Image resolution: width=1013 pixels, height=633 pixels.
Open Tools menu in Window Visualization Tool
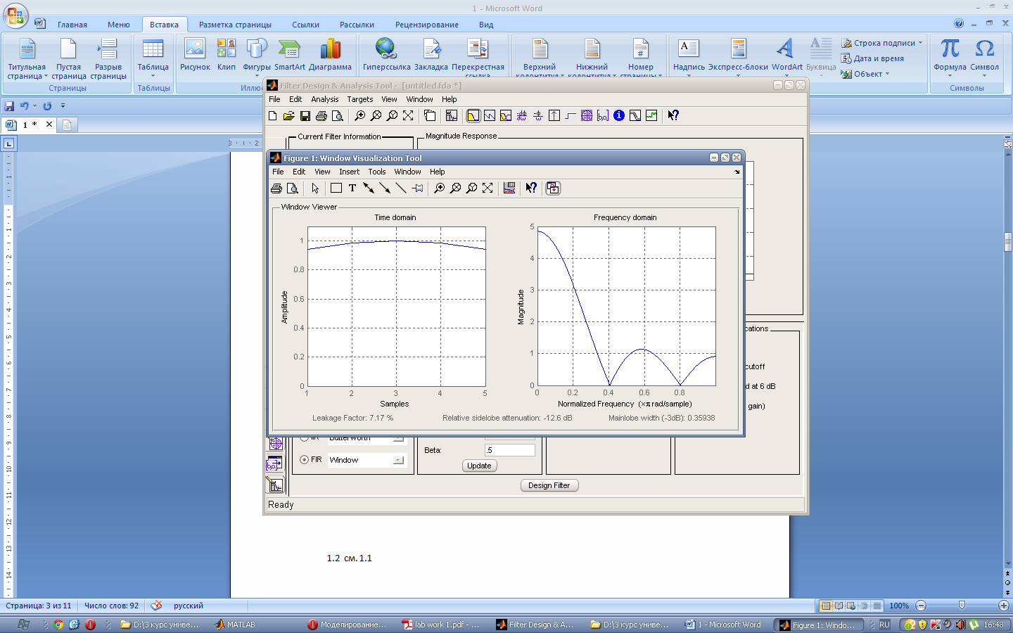(377, 172)
